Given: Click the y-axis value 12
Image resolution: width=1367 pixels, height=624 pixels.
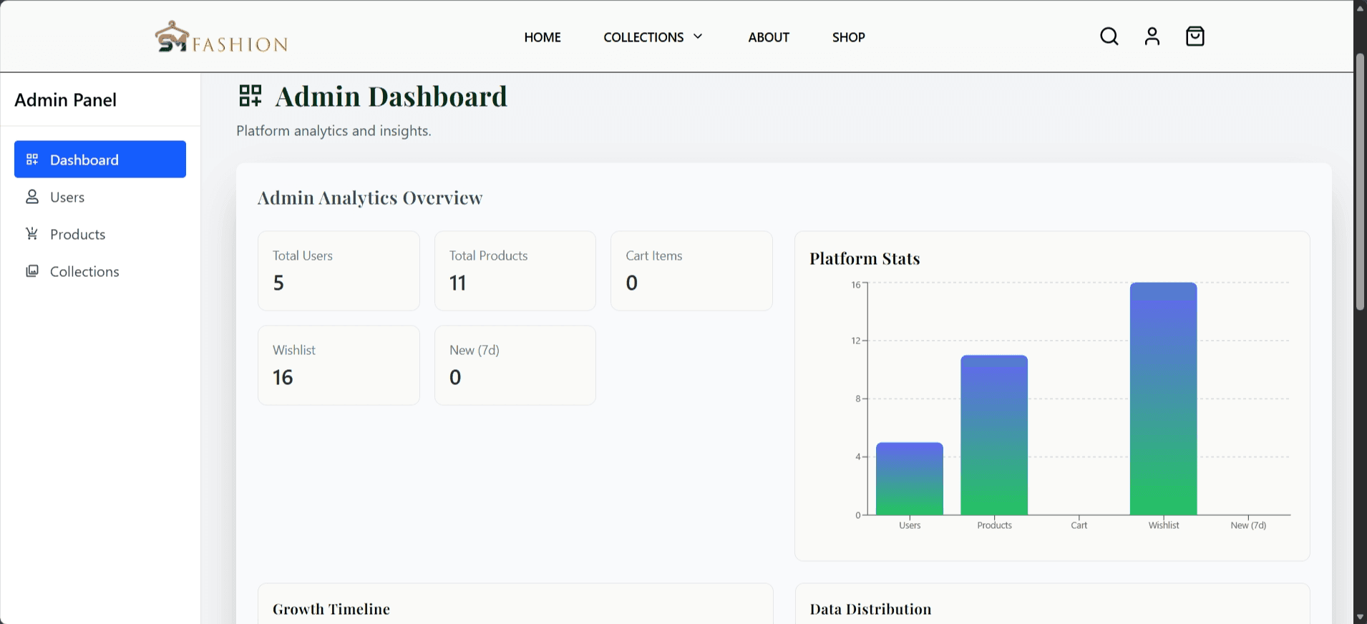Looking at the screenshot, I should 856,341.
